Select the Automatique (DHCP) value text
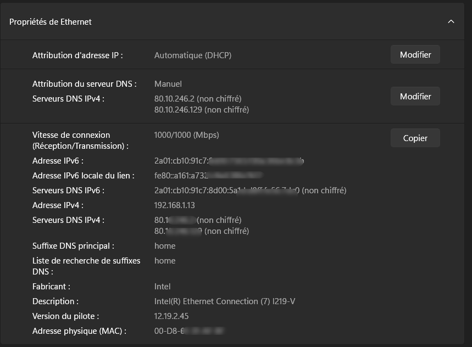This screenshot has height=347, width=472. pos(193,55)
